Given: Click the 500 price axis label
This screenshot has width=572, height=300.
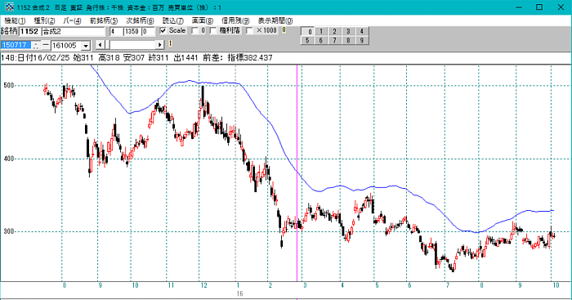Looking at the screenshot, I should click(9, 85).
